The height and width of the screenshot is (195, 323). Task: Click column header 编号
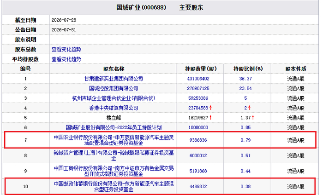[x=25, y=69]
